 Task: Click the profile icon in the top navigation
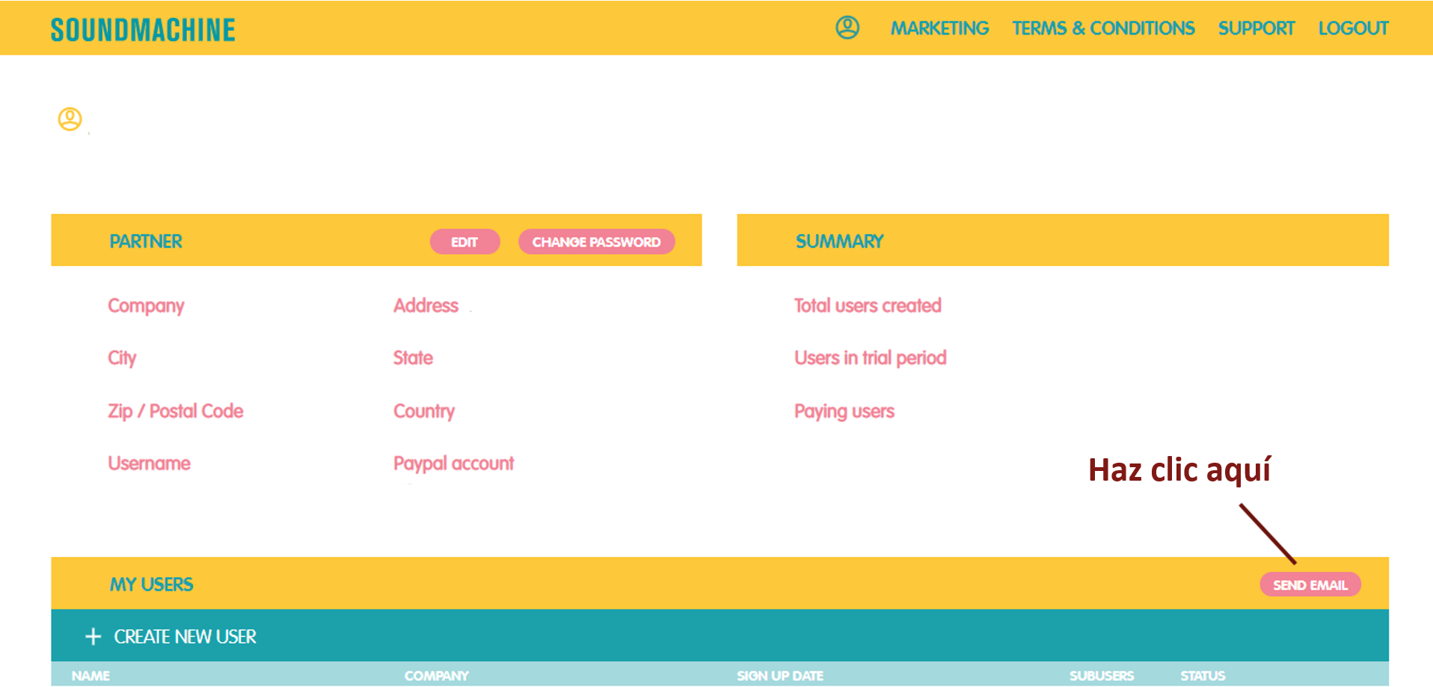coord(847,28)
